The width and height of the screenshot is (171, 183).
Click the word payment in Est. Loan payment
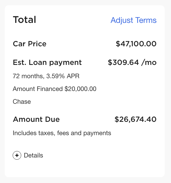(x=65, y=63)
